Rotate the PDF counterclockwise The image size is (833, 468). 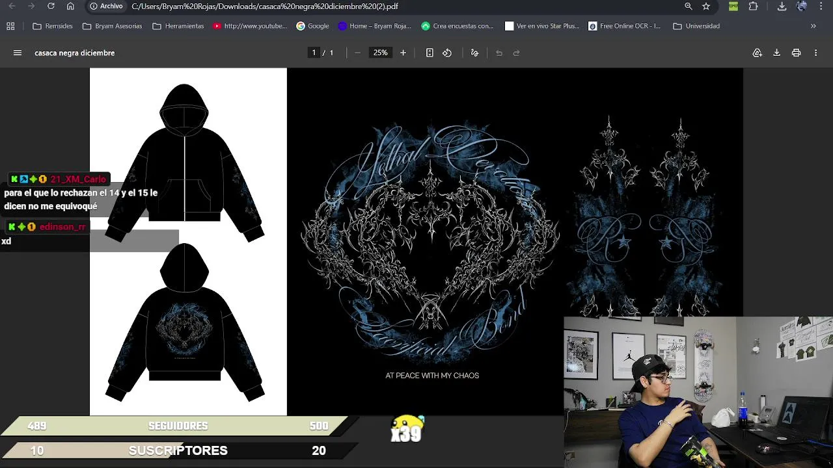point(447,53)
